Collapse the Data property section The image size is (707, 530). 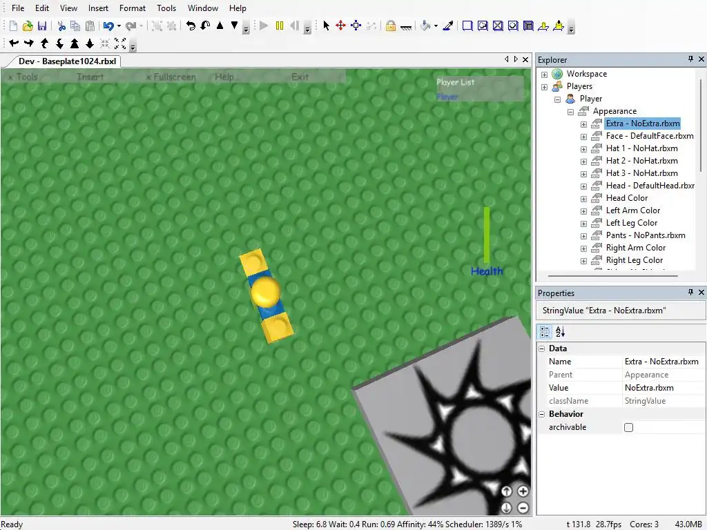click(x=541, y=349)
